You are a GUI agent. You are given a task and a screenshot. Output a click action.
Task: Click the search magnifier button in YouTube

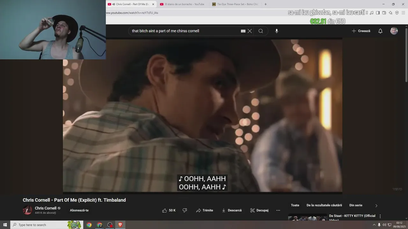[261, 31]
